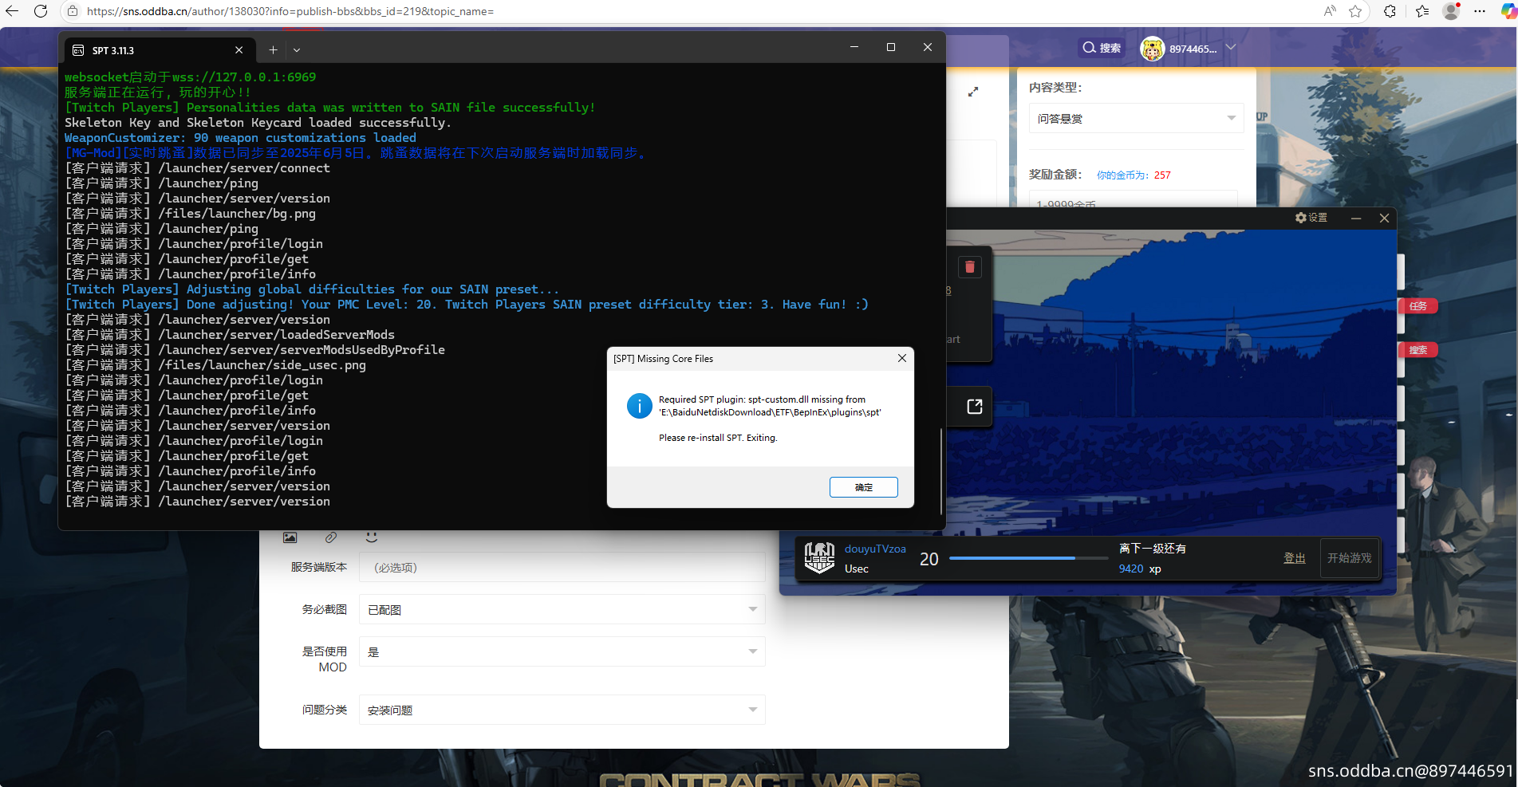1518x787 pixels.
Task: Expand terminal tab dropdown chevron
Action: click(x=297, y=49)
